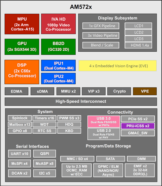Select the 3x Video Pipeline box
This screenshot has height=186, width=162.
[x=101, y=35]
